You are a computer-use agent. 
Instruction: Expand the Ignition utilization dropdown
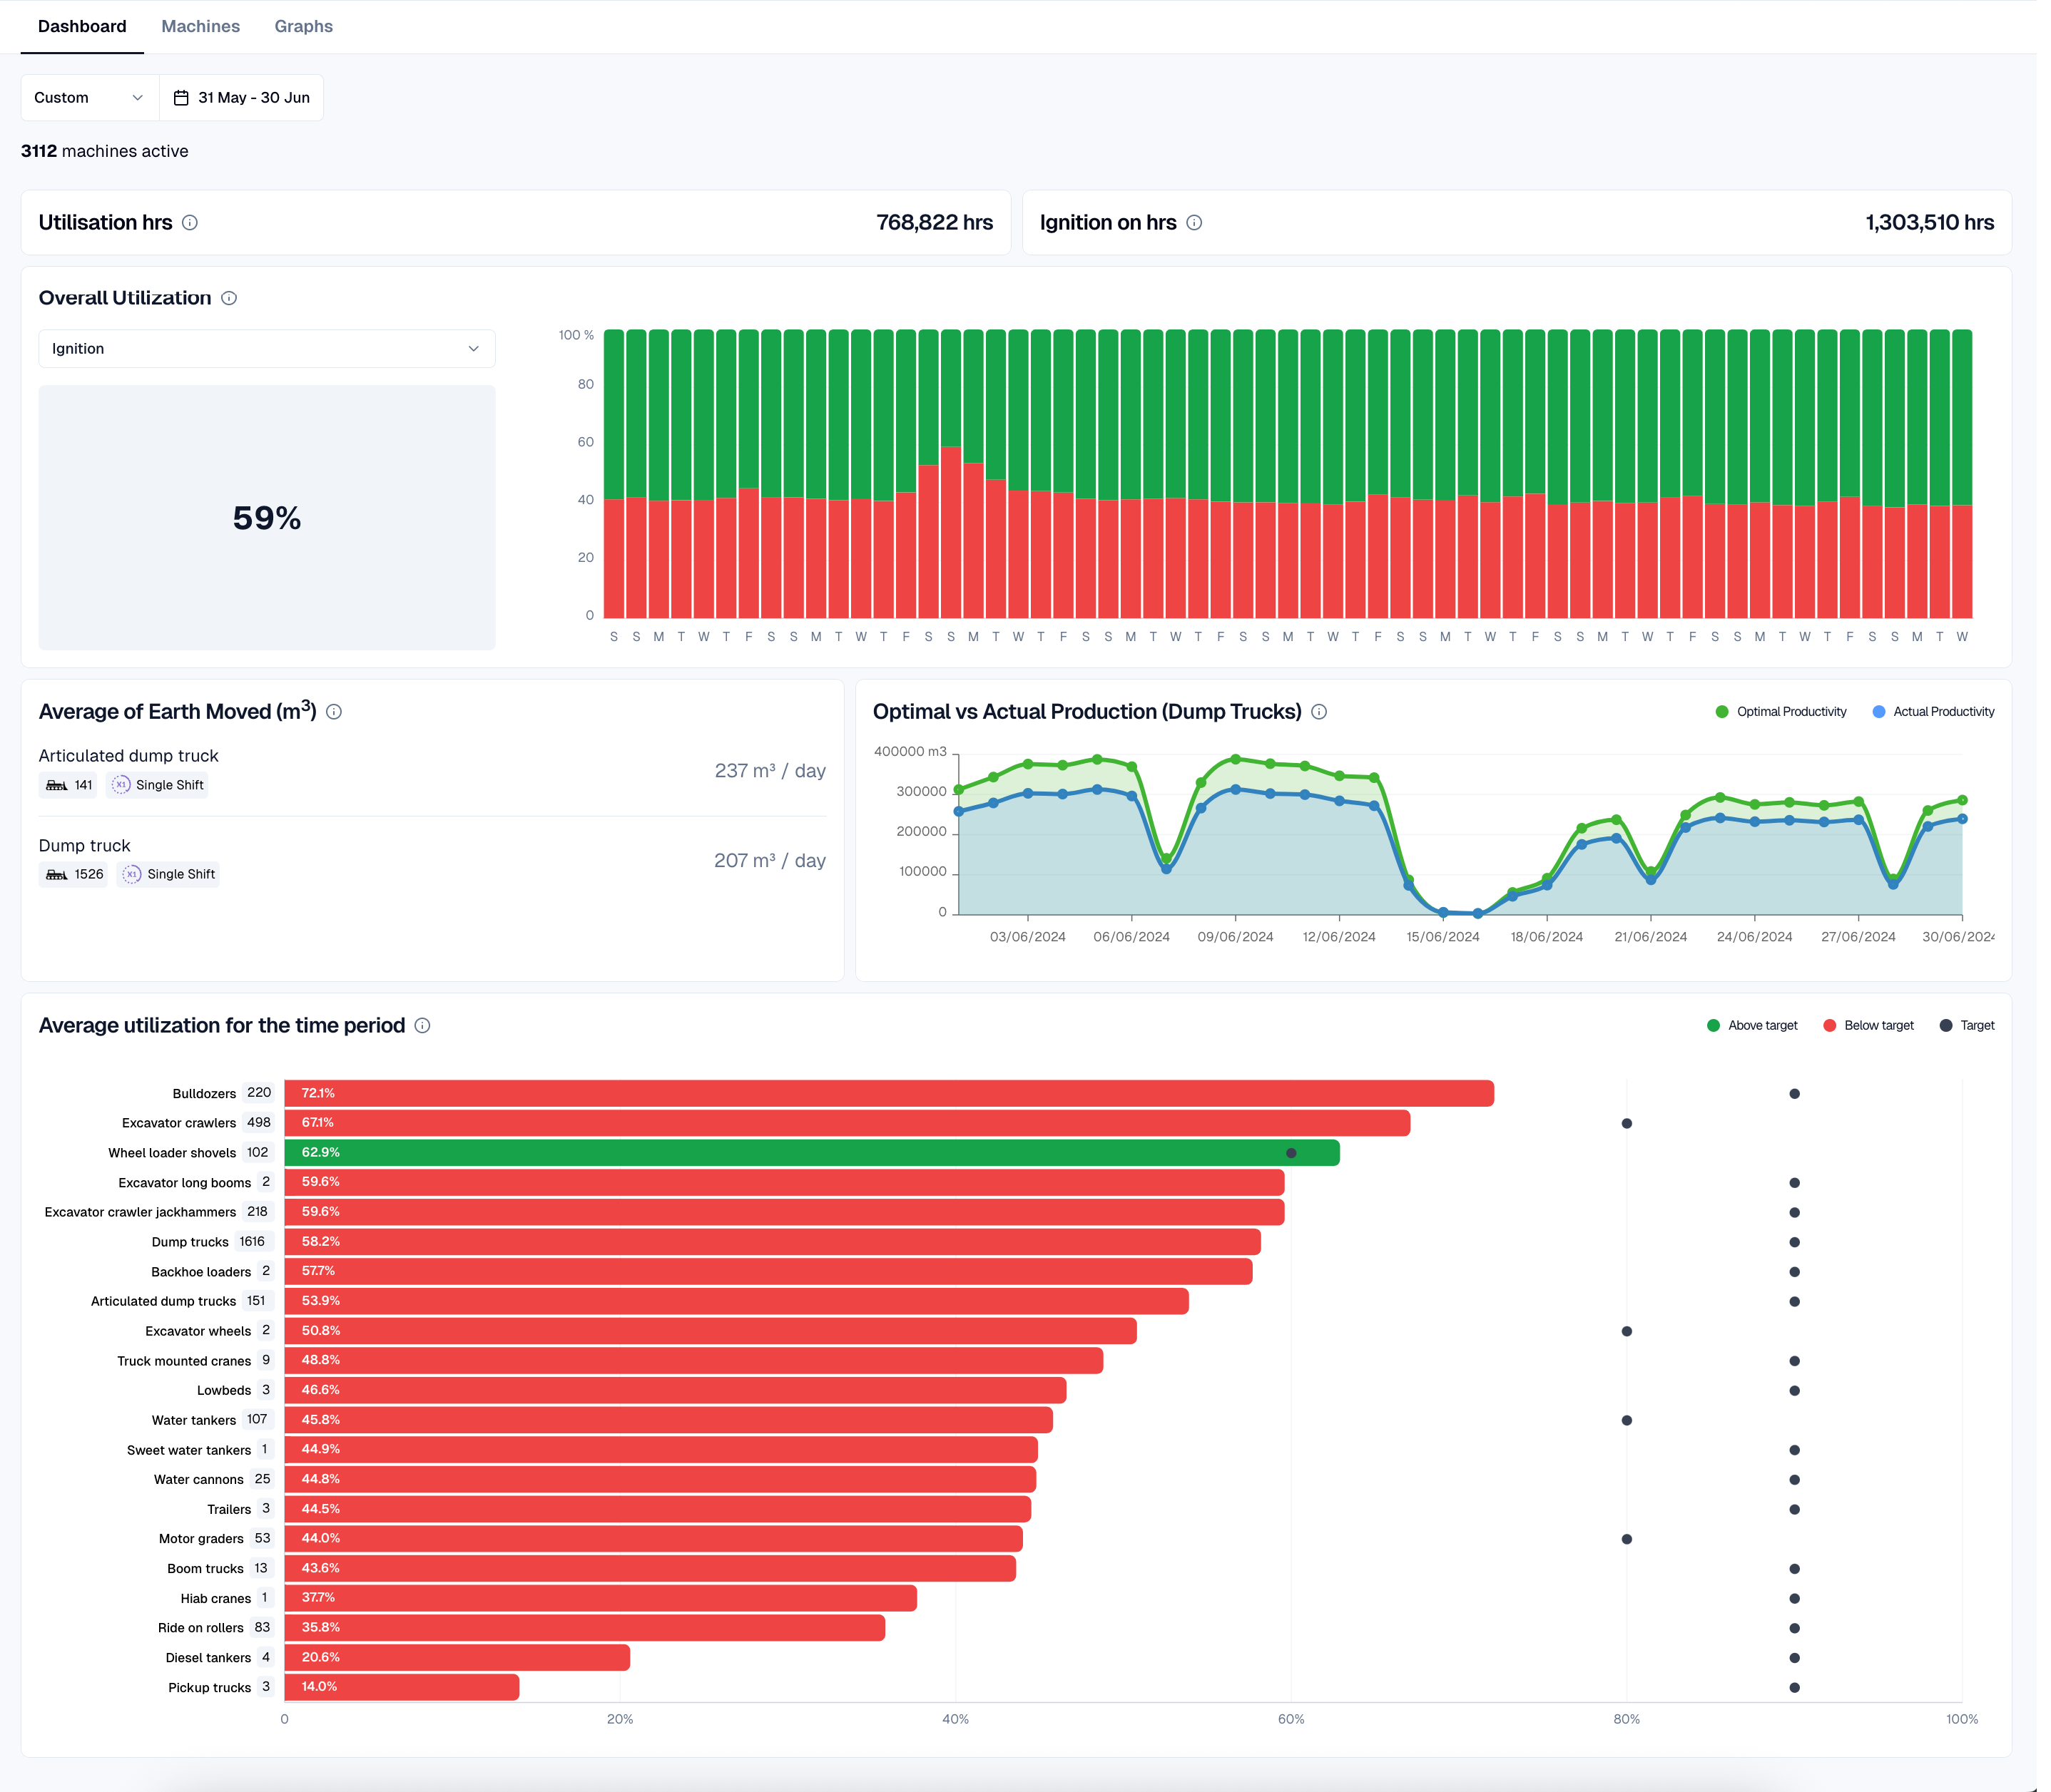(266, 349)
